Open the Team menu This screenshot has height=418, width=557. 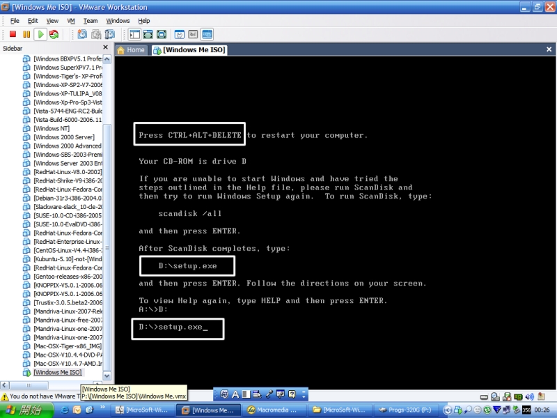tap(91, 21)
